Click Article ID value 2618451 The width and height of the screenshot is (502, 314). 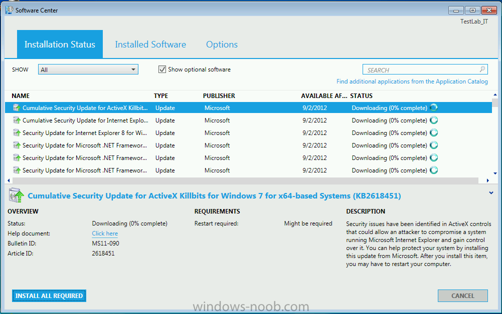click(103, 253)
